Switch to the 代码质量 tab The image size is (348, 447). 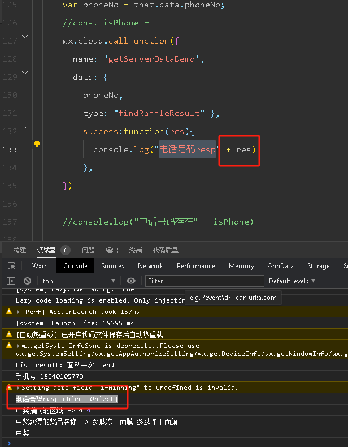[x=166, y=250]
